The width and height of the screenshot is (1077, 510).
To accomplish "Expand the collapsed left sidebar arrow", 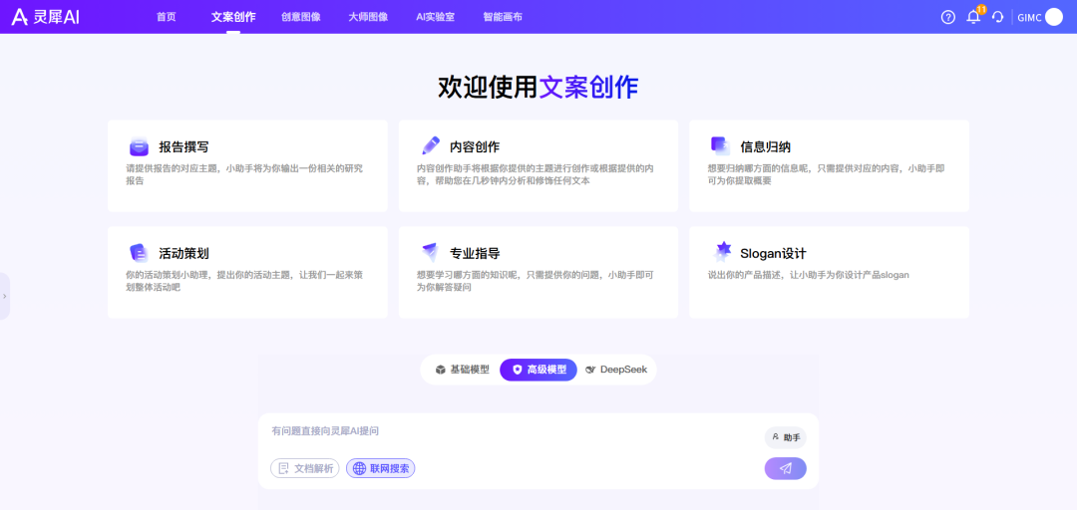I will point(5,296).
